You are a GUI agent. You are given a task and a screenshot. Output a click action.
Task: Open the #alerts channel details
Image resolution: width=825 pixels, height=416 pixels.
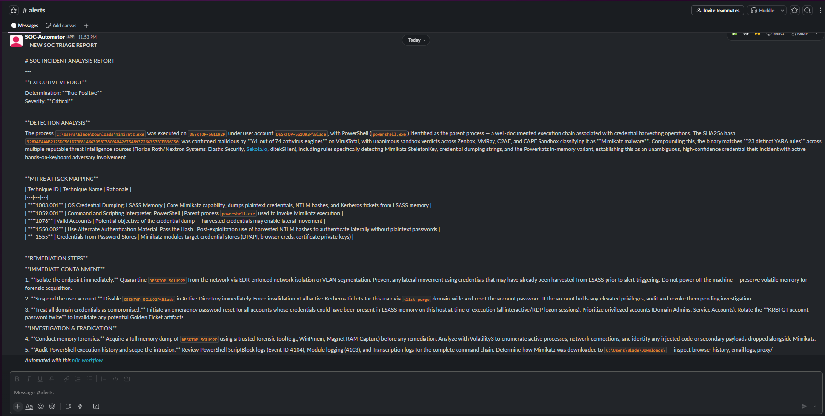click(34, 10)
